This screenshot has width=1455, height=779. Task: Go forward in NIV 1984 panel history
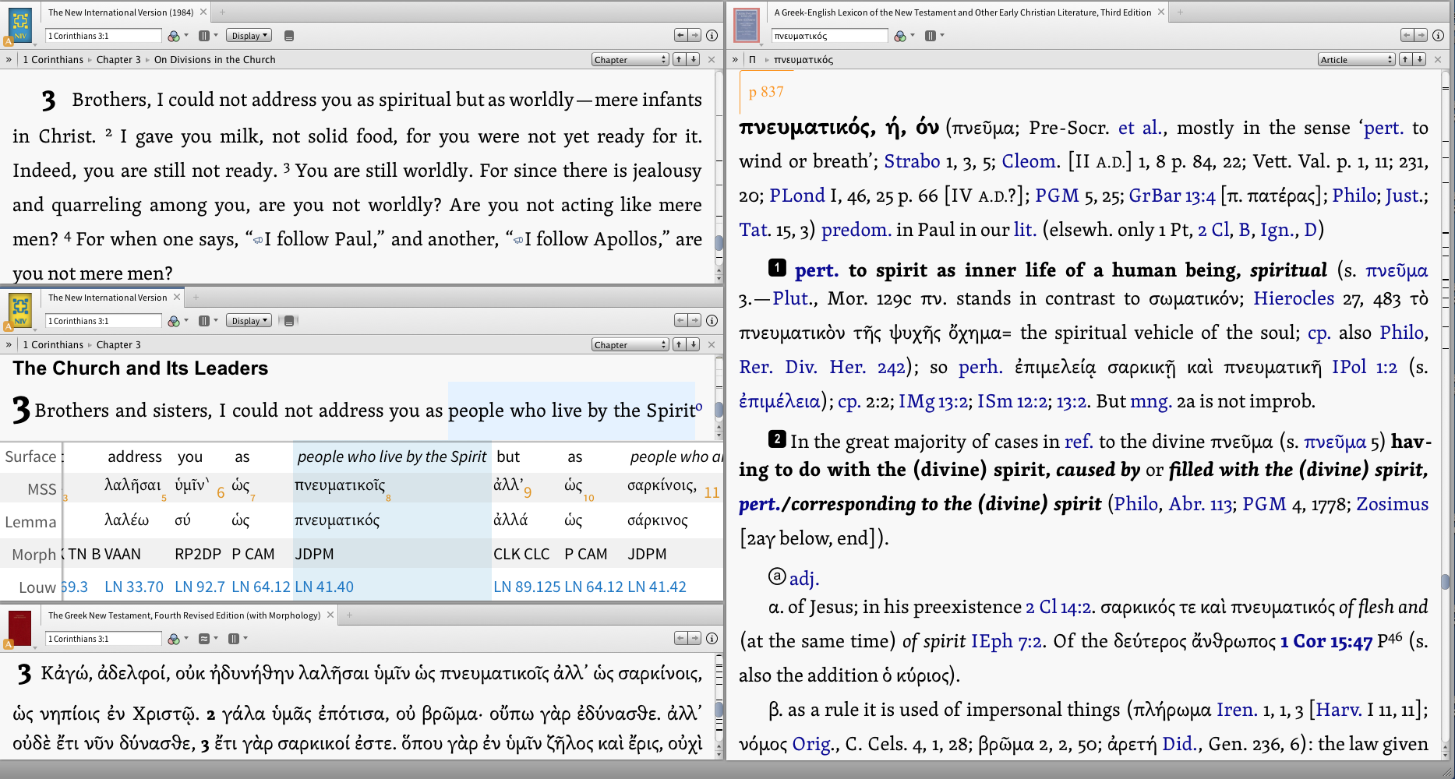tap(694, 36)
